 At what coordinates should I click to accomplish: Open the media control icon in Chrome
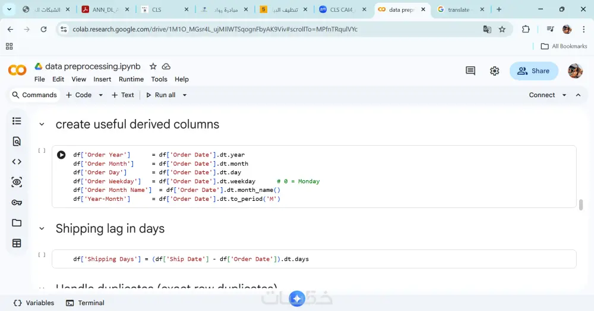[x=551, y=29]
